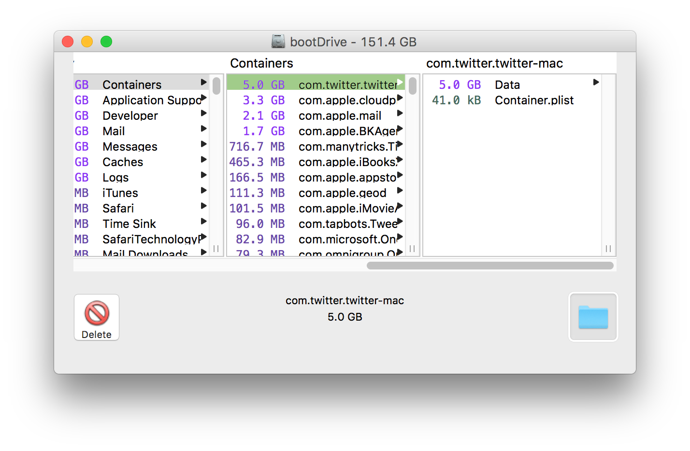This screenshot has width=690, height=451.
Task: Expand the com.apple.geod container arrow
Action: pos(400,191)
